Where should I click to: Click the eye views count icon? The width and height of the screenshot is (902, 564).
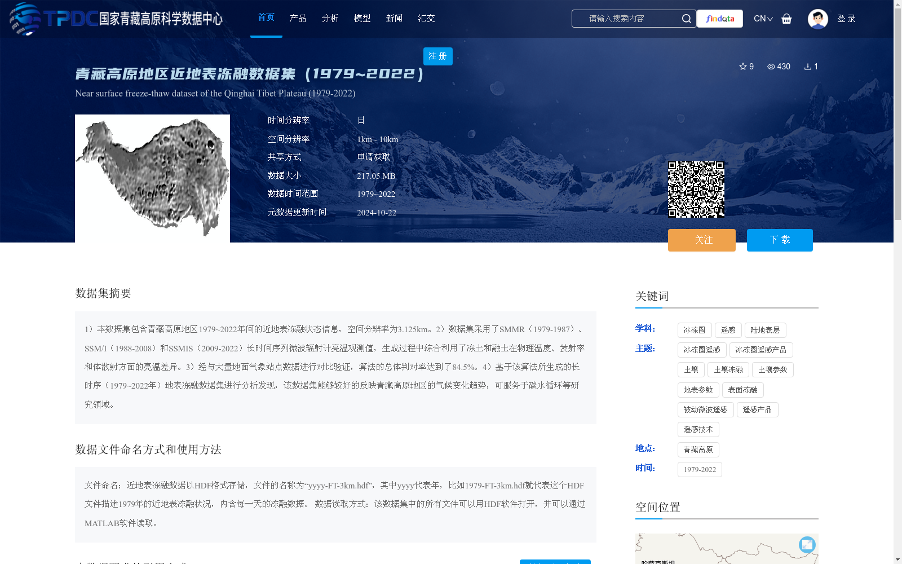click(771, 67)
